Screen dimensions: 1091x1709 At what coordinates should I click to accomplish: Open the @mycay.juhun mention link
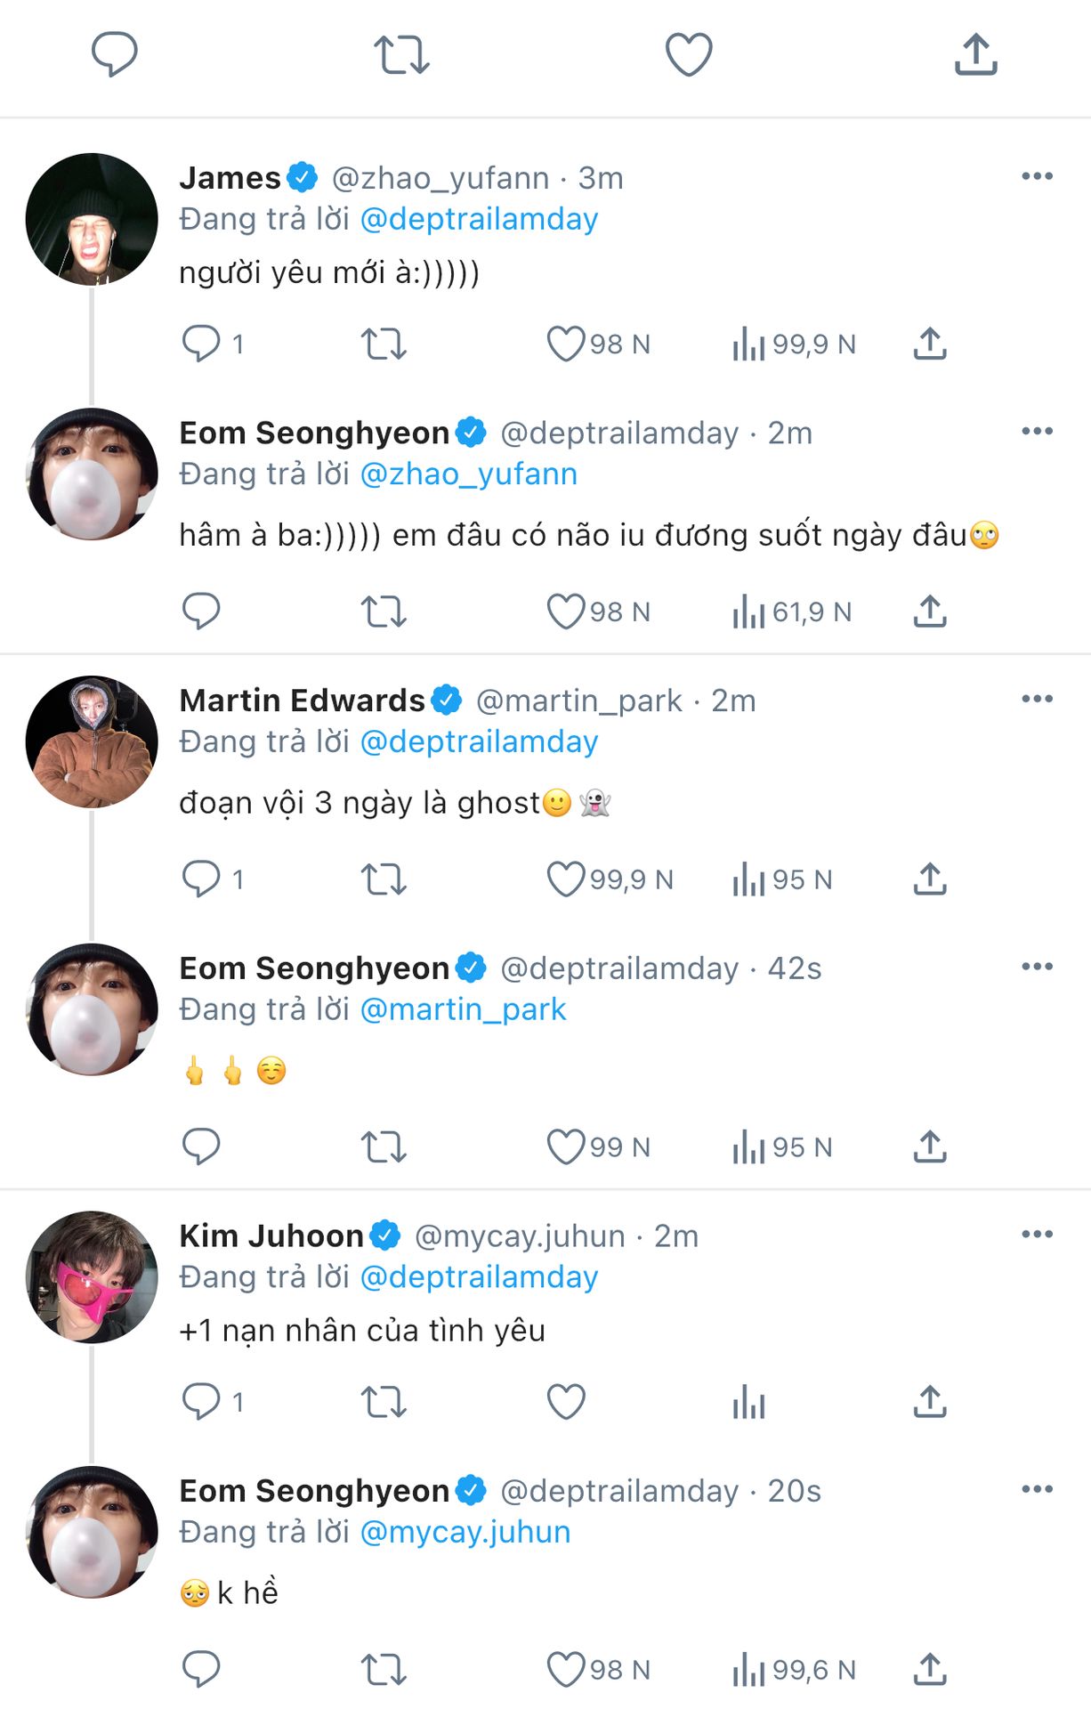(x=465, y=1532)
